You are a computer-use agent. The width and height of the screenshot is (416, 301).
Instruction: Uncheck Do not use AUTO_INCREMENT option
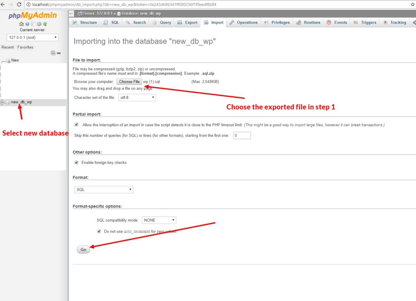pos(99,231)
